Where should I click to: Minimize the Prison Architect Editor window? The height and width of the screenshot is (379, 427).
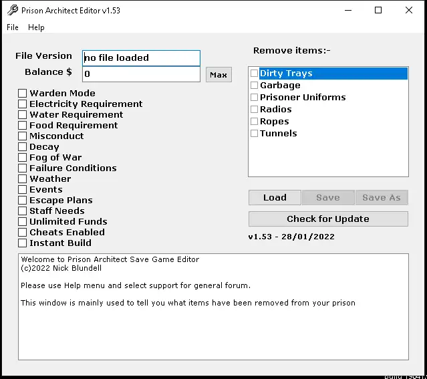point(348,10)
